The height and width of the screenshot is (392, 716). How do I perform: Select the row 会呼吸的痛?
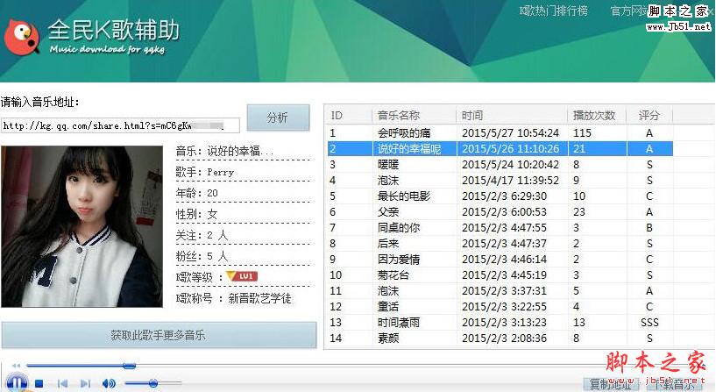(x=500, y=133)
